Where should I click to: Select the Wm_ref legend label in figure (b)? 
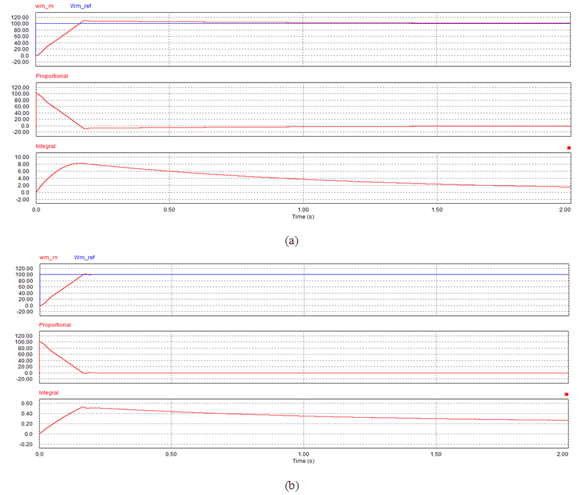tap(85, 257)
